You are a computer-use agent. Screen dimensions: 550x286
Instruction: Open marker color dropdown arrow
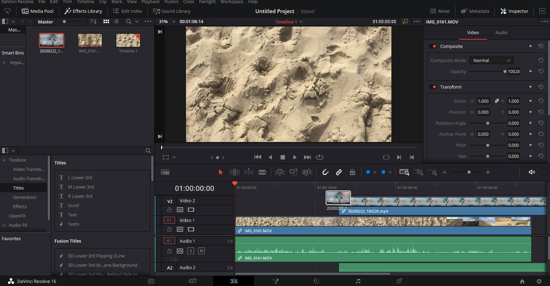click(390, 172)
